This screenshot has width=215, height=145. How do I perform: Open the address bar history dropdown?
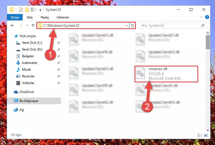pyautogui.click(x=127, y=26)
